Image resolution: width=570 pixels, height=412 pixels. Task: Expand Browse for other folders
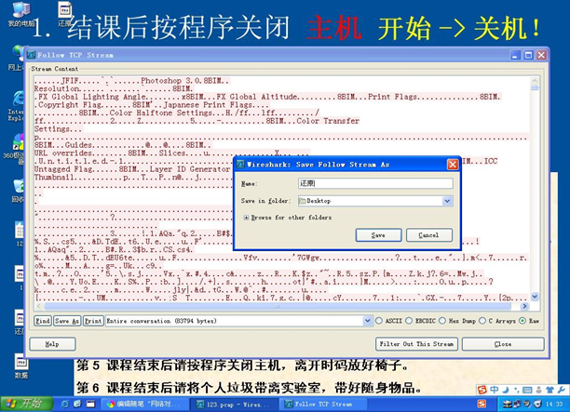[x=246, y=218]
